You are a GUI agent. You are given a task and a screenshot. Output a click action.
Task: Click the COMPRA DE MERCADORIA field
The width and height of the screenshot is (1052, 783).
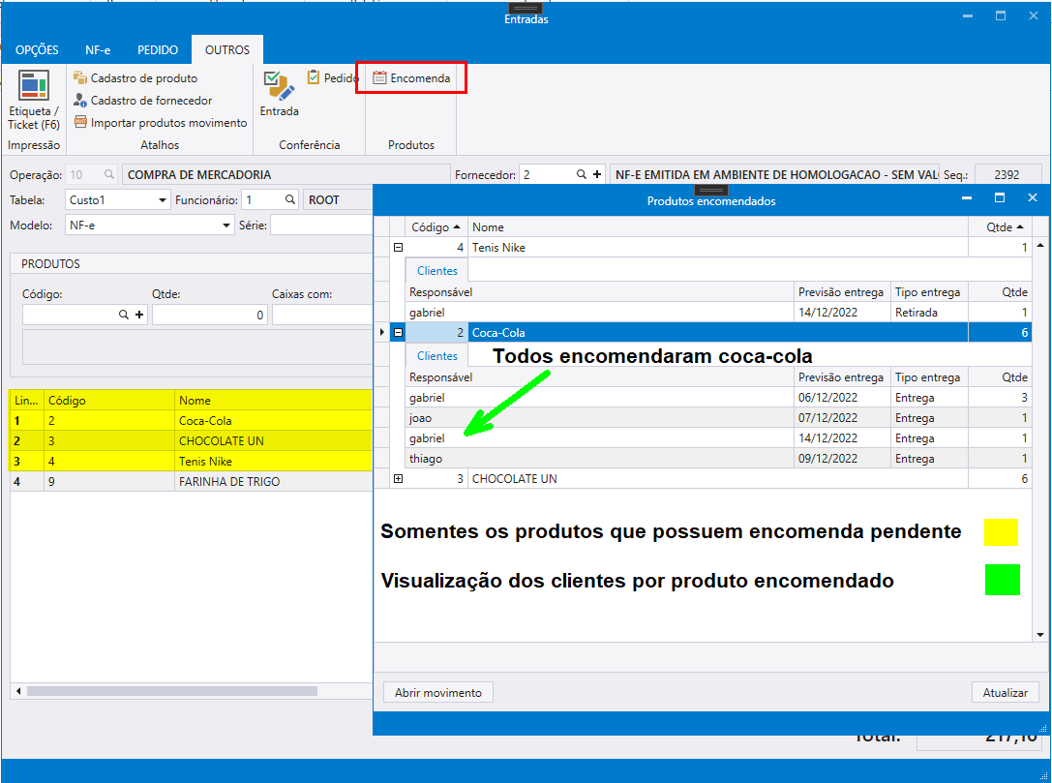tap(286, 174)
